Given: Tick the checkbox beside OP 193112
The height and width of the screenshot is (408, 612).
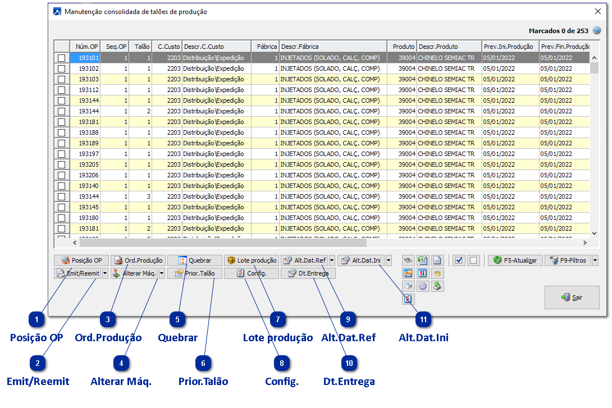Looking at the screenshot, I should coord(62,90).
